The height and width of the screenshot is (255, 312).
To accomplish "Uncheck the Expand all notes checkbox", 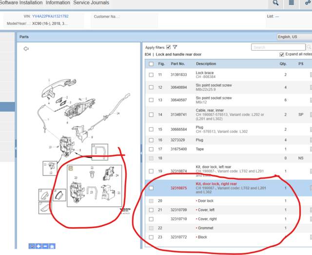I will coord(281,55).
